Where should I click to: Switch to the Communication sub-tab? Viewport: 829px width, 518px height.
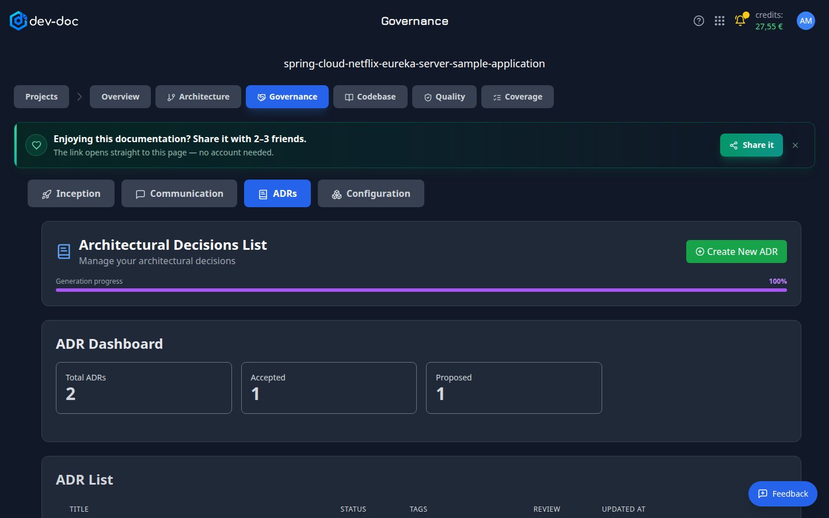pos(179,193)
